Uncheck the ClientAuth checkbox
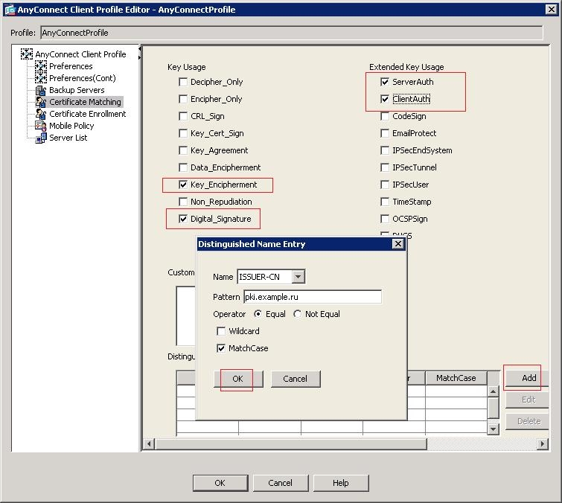 click(x=385, y=99)
